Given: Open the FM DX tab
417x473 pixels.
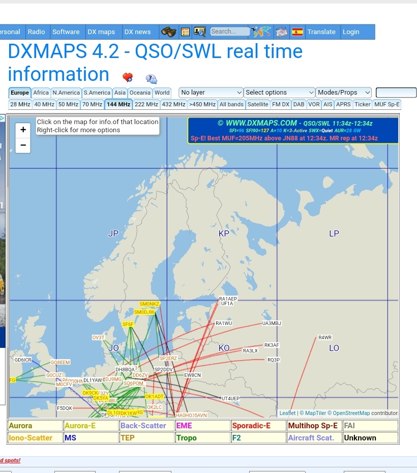Looking at the screenshot, I should pos(281,104).
